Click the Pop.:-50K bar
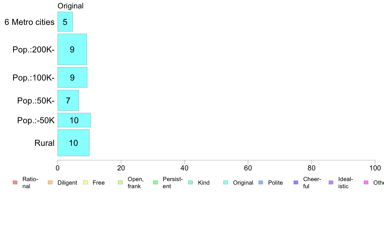The width and height of the screenshot is (384, 238). [x=74, y=120]
